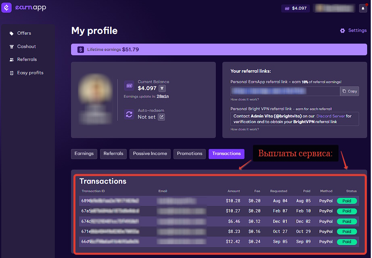Open the Promotions tab
Viewport: 372px width, 258px height.
190,154
